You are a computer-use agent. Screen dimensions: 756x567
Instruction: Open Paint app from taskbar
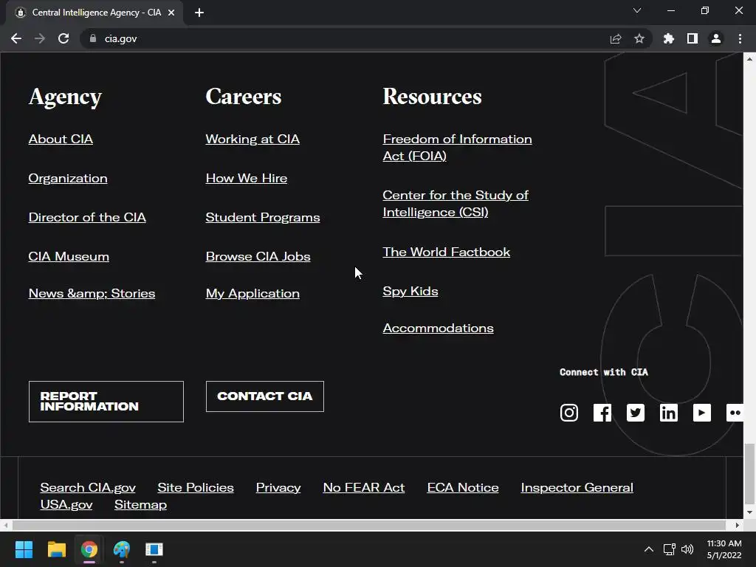[122, 549]
